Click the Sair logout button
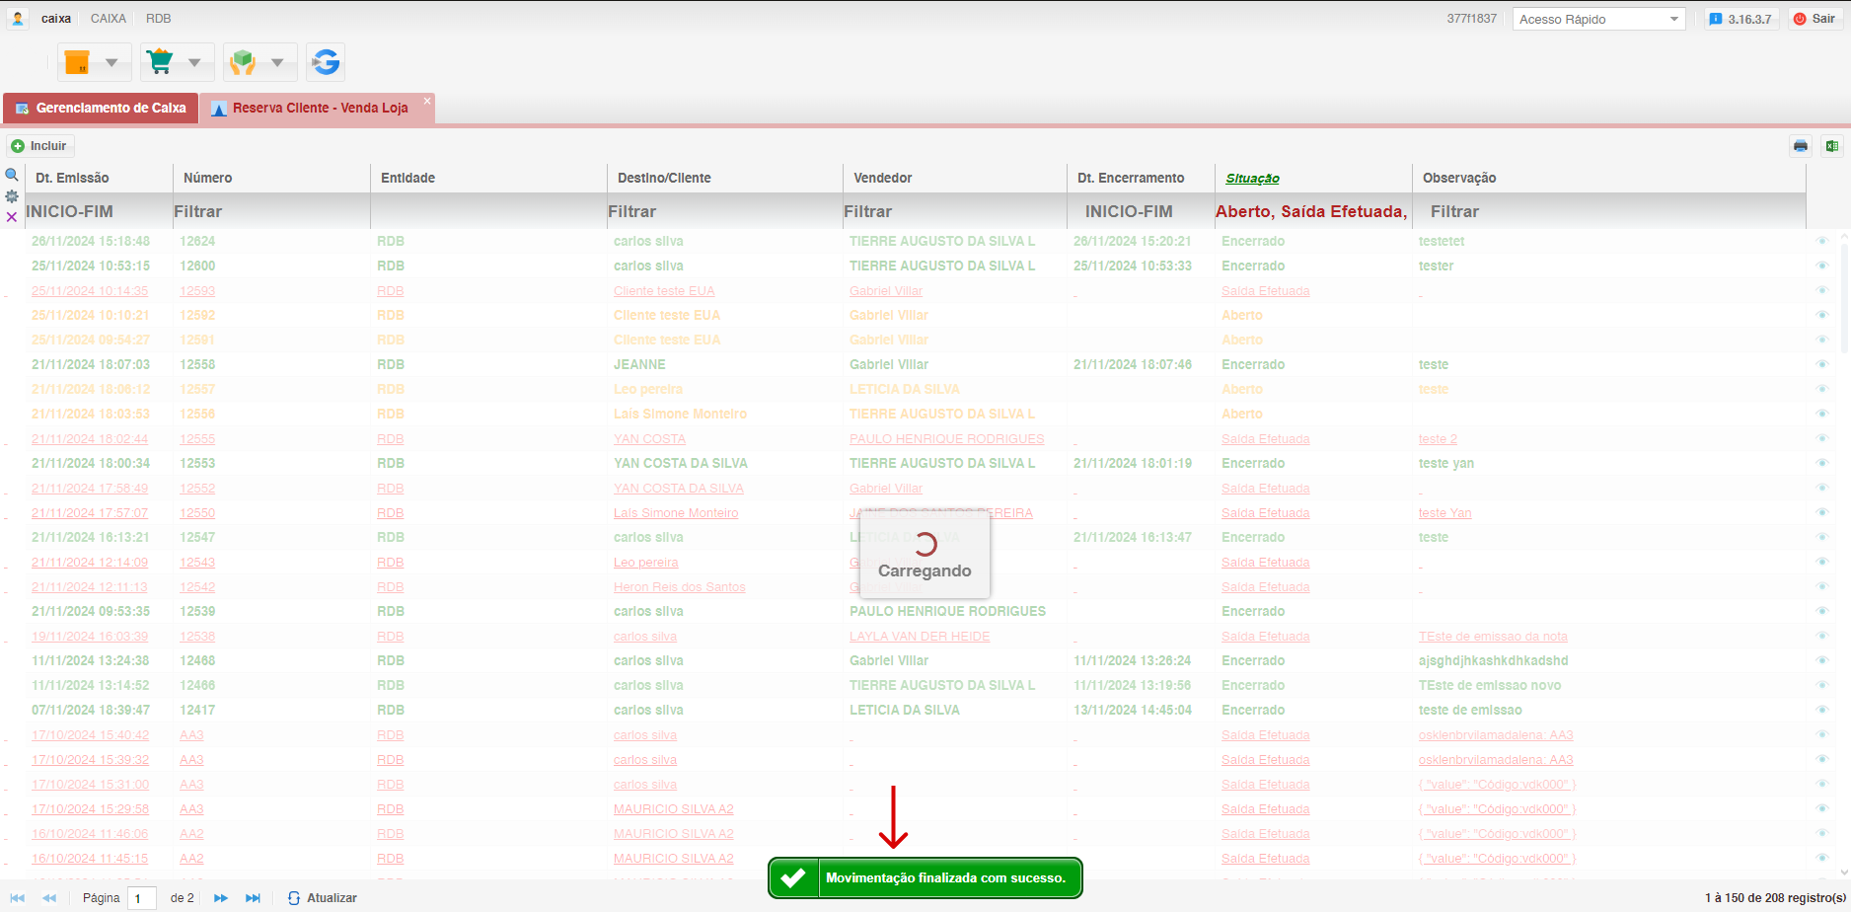The height and width of the screenshot is (912, 1851). (1815, 19)
